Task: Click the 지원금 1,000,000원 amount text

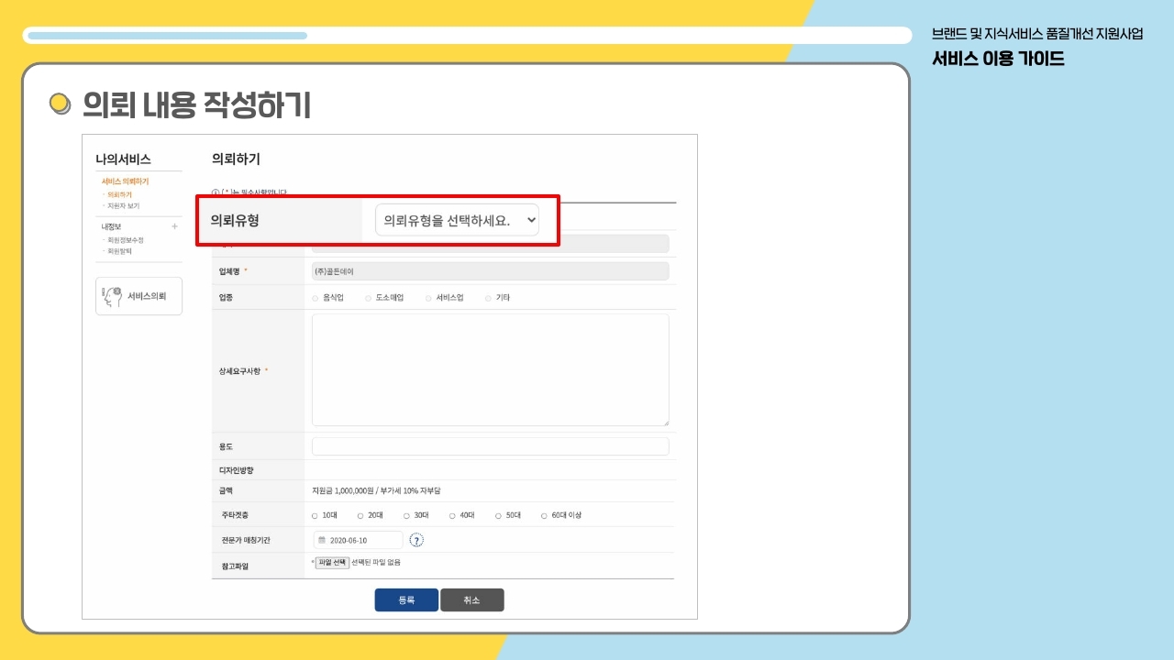Action: [x=377, y=491]
